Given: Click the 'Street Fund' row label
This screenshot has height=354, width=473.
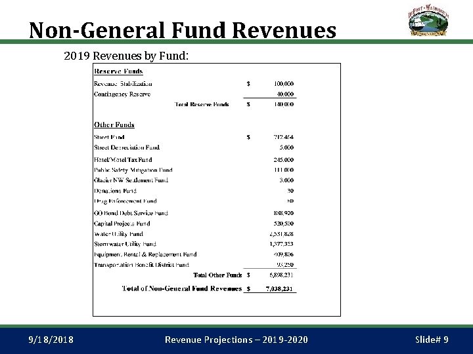Looking at the screenshot, I should [x=109, y=137].
